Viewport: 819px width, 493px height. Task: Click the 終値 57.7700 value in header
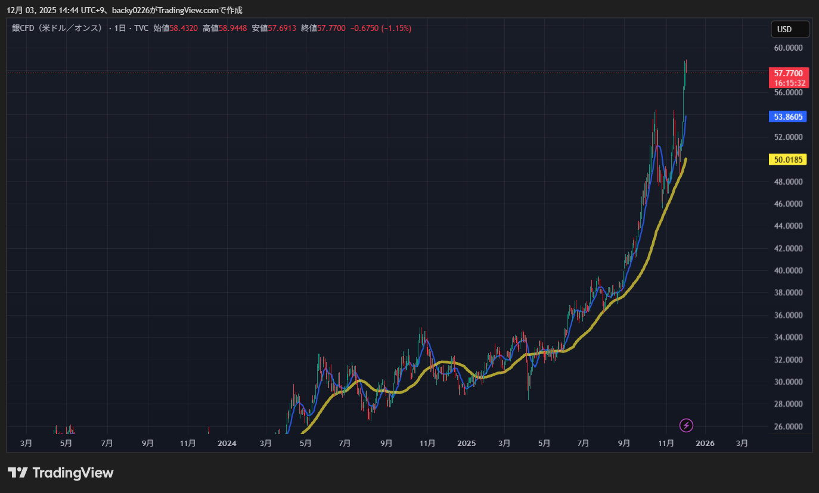coord(331,28)
